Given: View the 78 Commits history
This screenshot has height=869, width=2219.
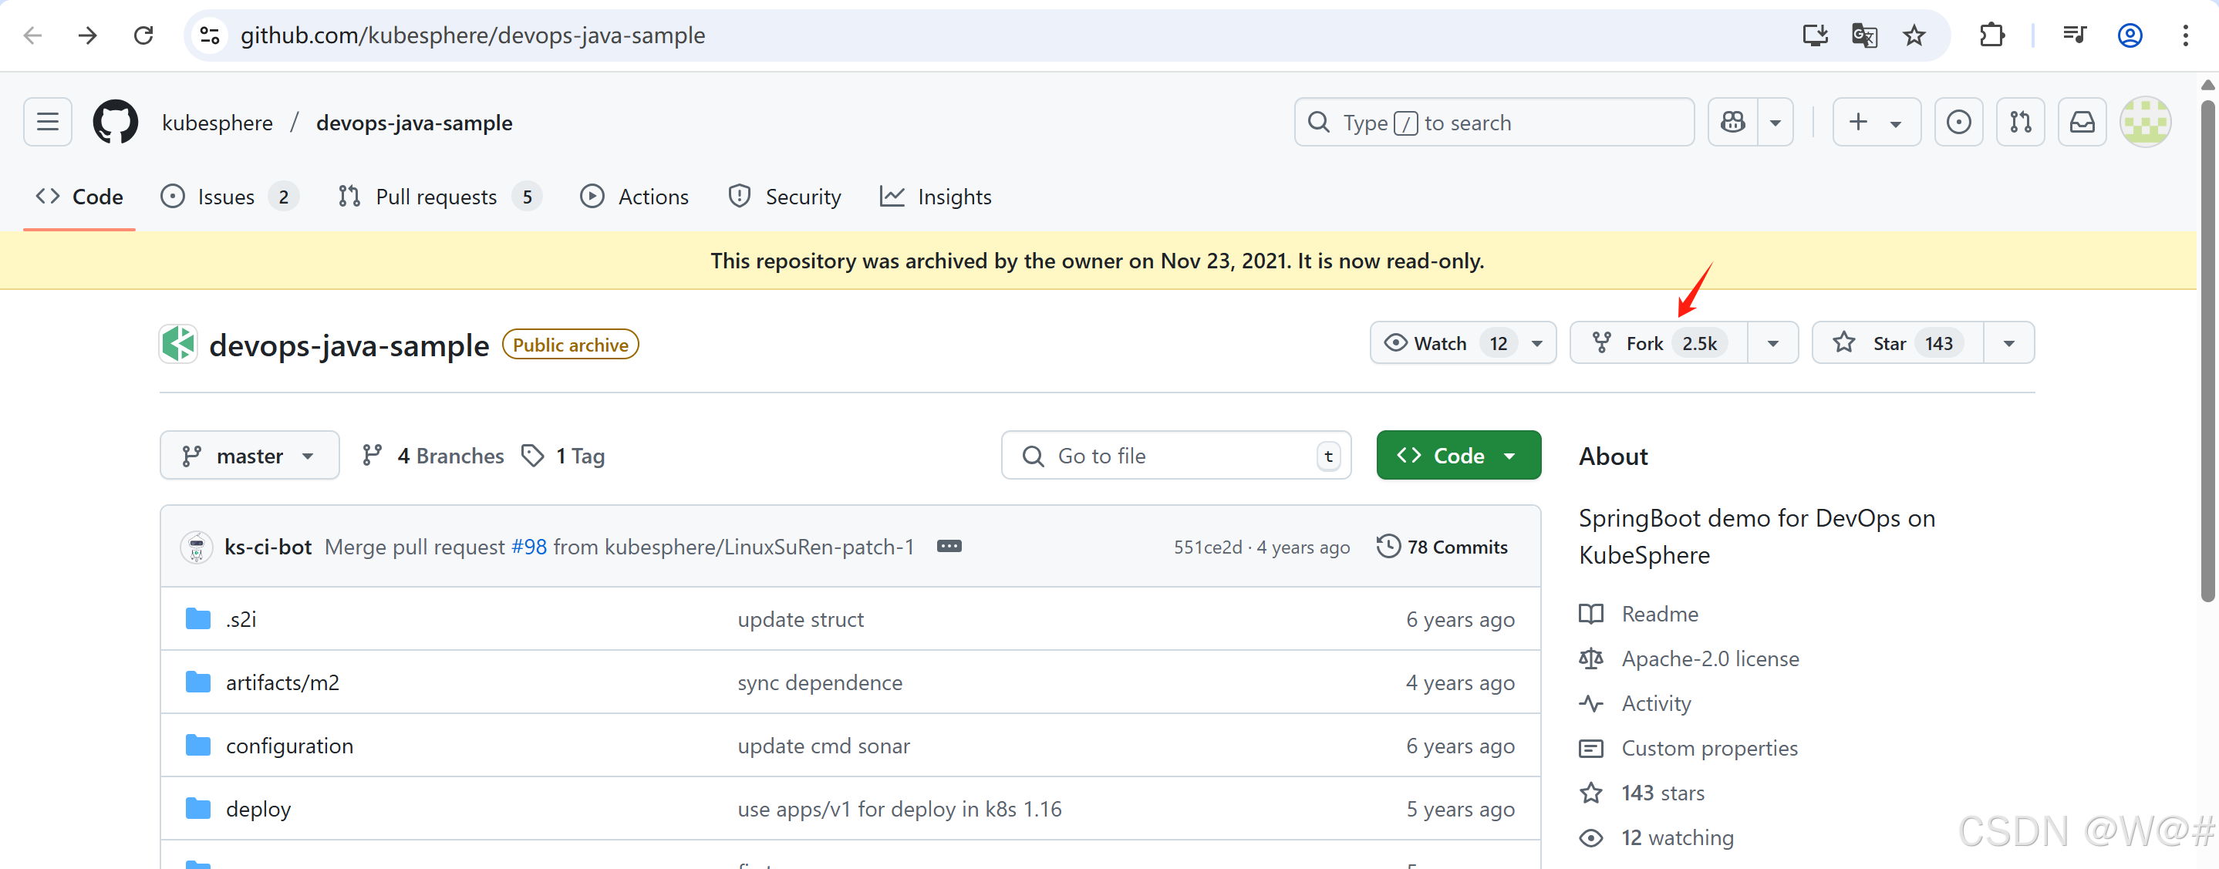Looking at the screenshot, I should [x=1442, y=546].
